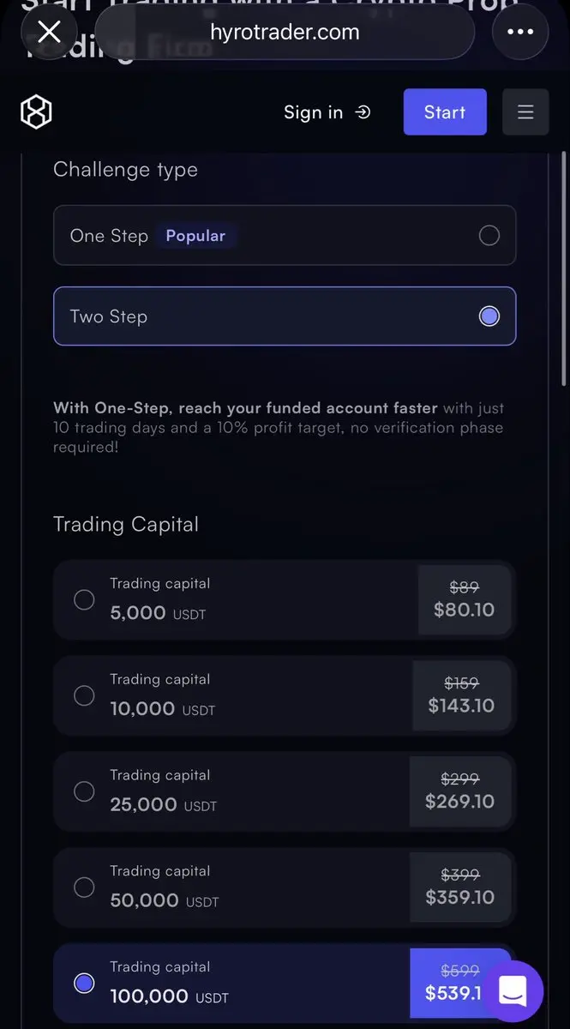Click the page scrollbar on the right
570x1029 pixels.
(563, 266)
